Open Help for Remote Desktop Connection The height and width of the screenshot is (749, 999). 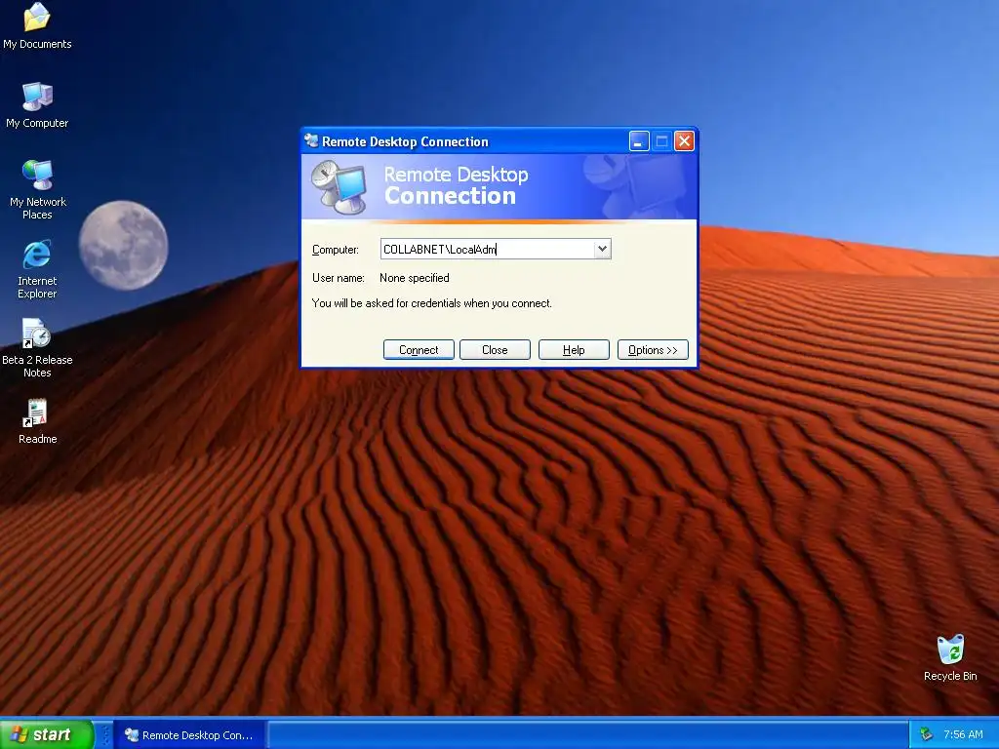click(x=574, y=350)
